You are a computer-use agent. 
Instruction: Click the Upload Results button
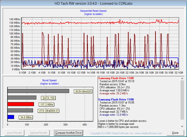click(x=39, y=133)
